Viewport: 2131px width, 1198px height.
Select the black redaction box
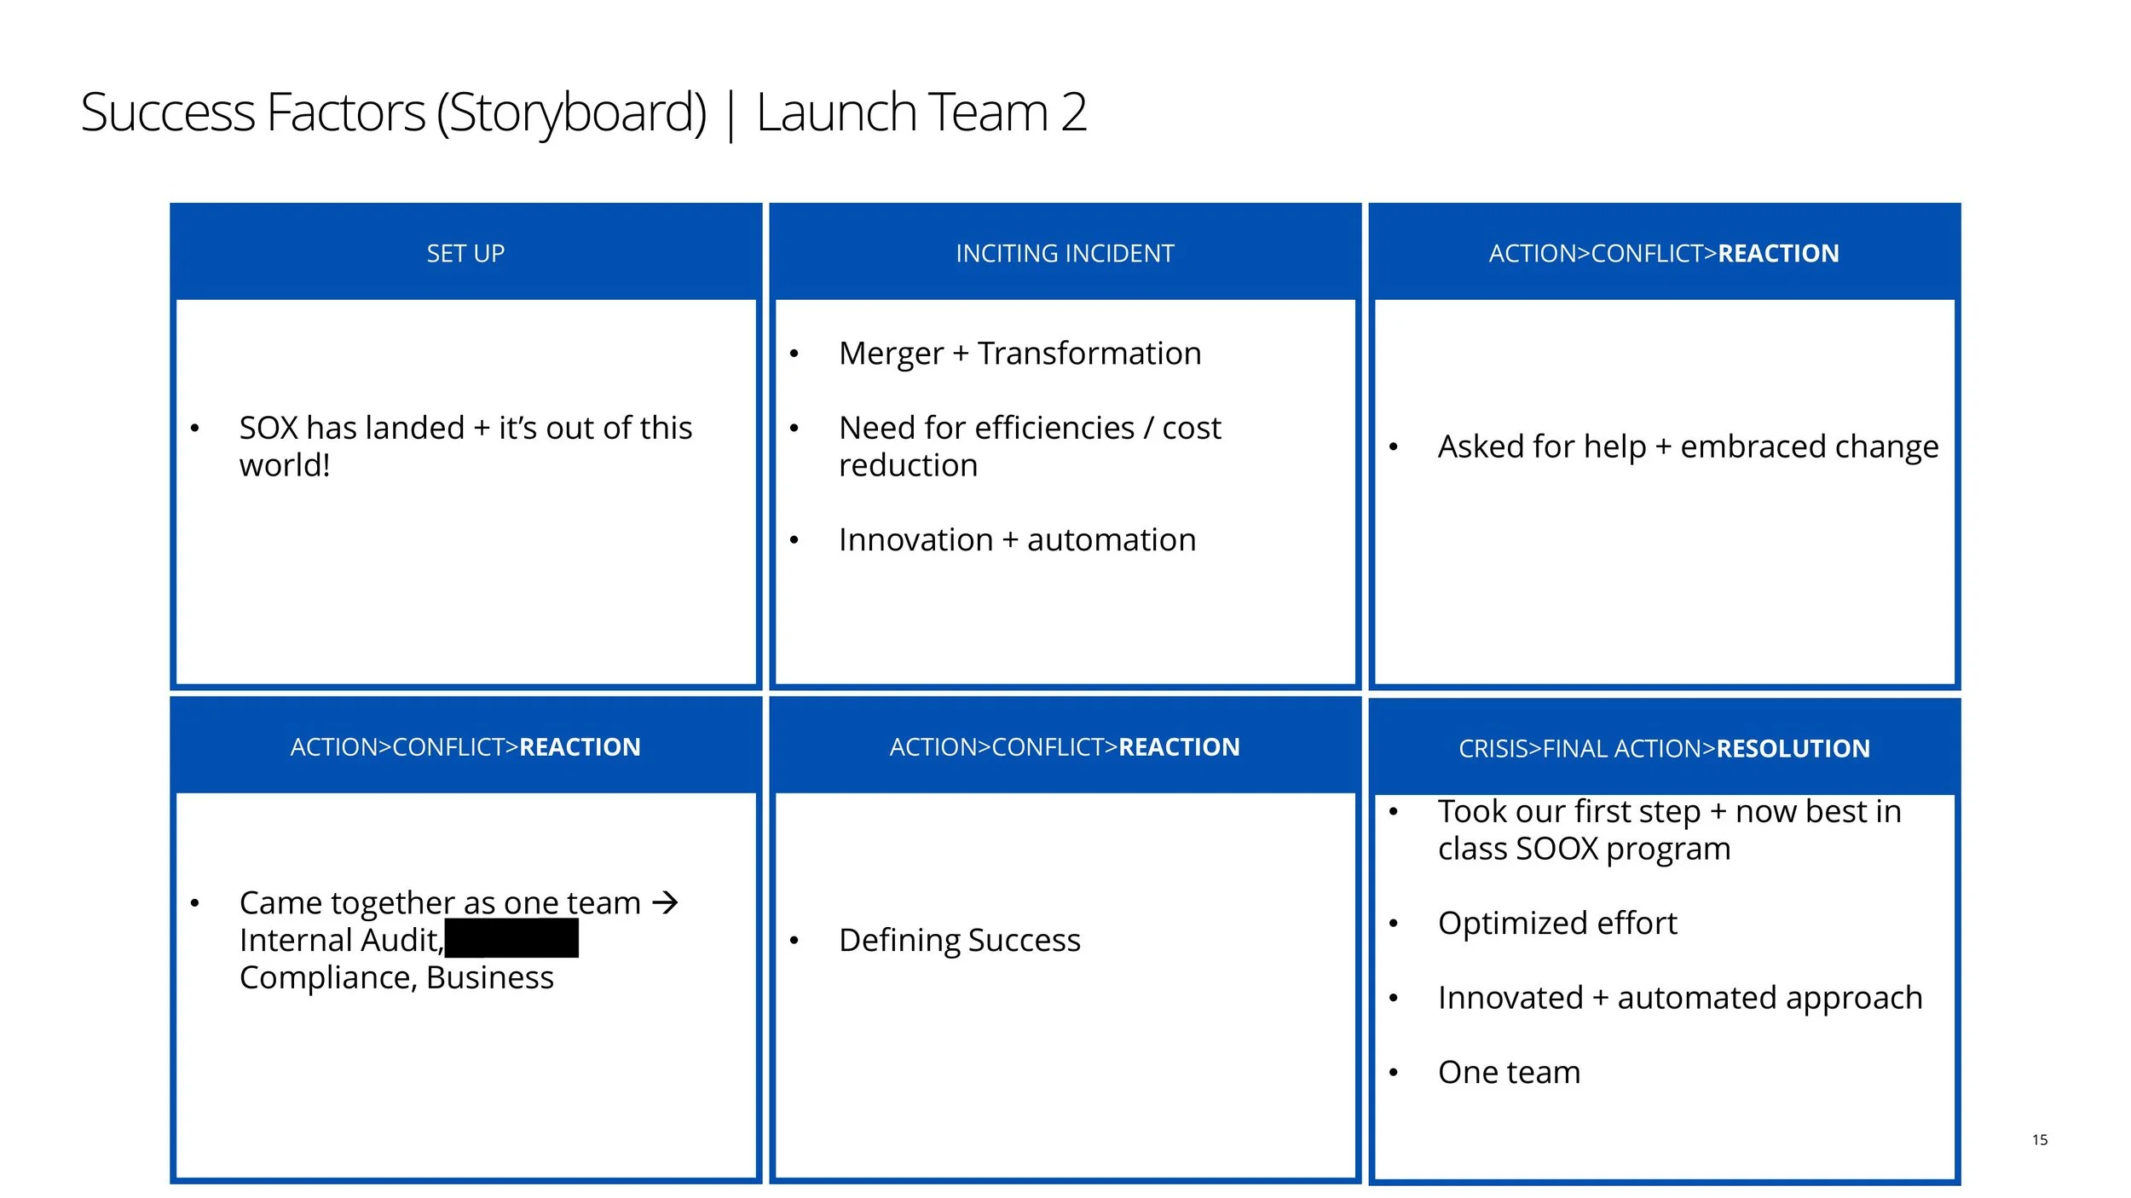point(511,939)
